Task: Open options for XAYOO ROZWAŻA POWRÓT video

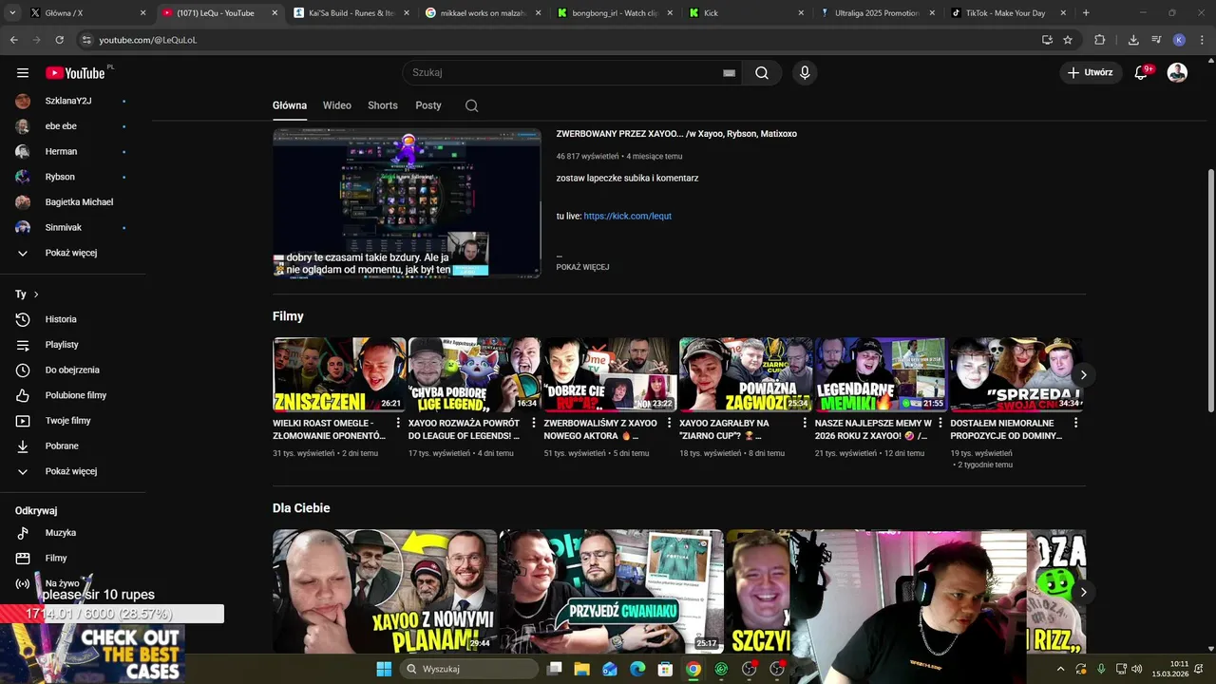Action: [x=534, y=424]
